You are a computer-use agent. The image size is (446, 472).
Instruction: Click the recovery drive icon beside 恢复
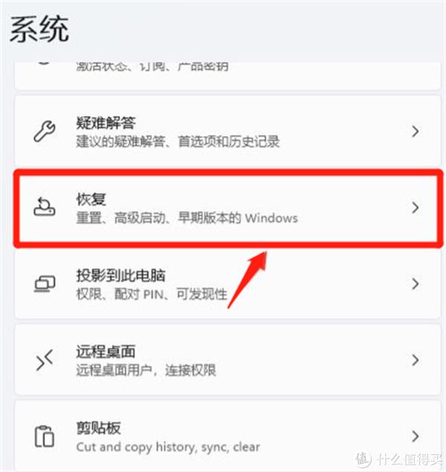[x=45, y=207]
